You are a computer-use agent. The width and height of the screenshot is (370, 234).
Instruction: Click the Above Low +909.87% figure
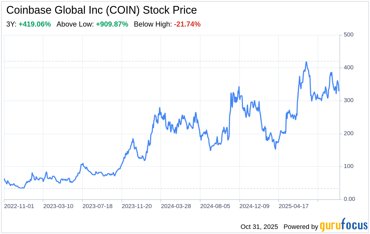click(112, 24)
